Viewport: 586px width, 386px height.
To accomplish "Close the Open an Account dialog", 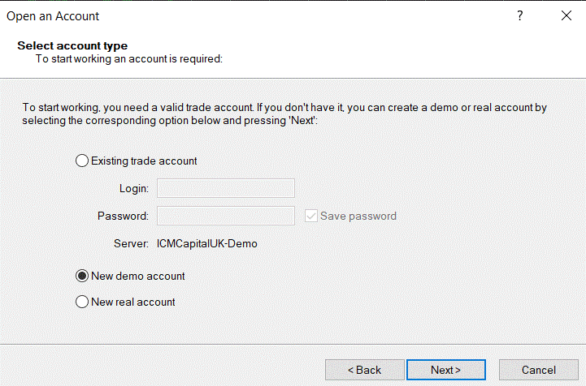I will [x=566, y=15].
